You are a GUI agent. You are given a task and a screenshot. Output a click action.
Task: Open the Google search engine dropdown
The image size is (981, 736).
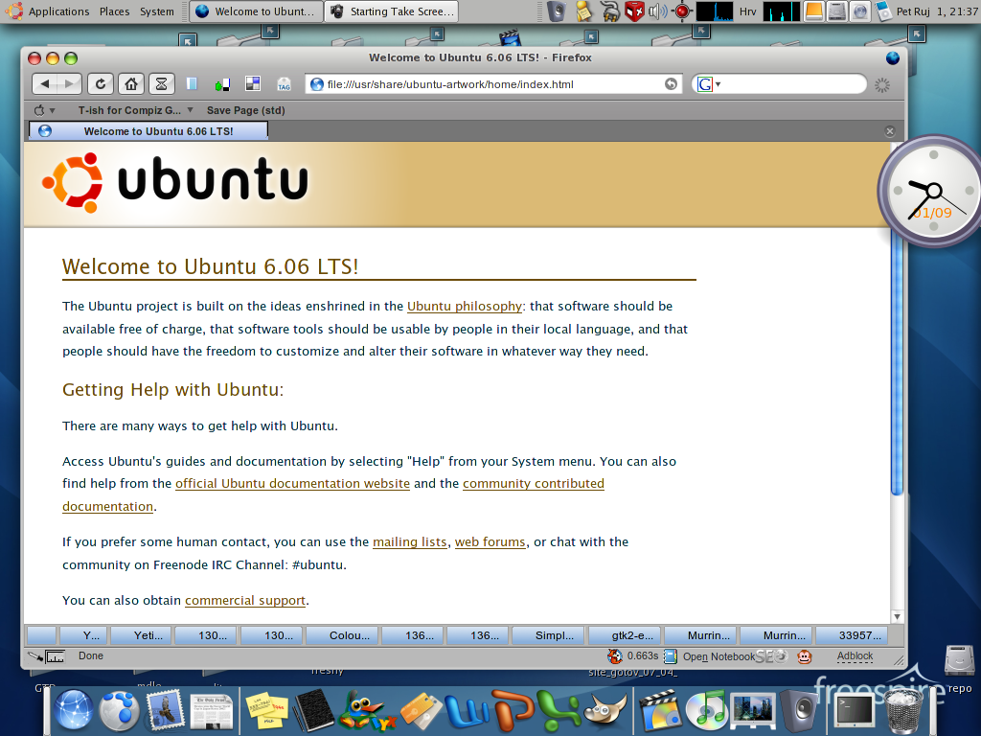coord(709,84)
